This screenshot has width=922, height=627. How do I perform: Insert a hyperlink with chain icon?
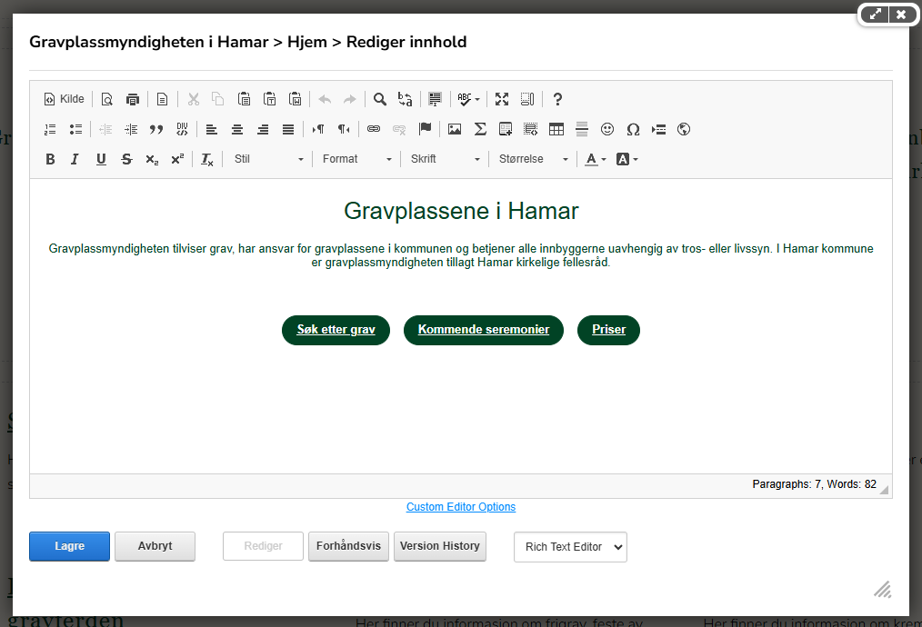pyautogui.click(x=374, y=129)
